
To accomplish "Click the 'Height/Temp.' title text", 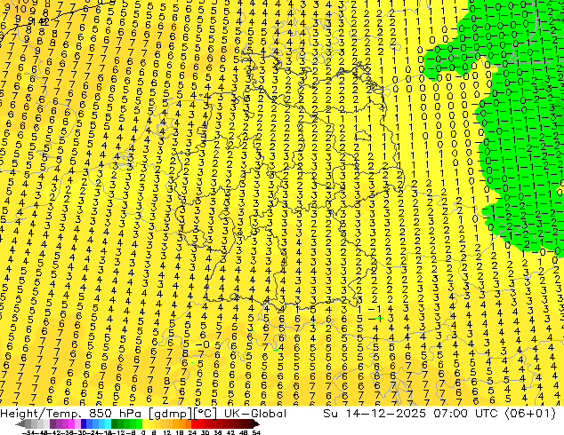I will [40, 414].
